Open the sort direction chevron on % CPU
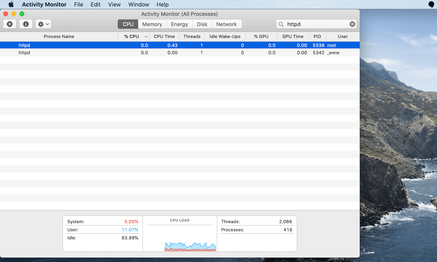This screenshot has height=262, width=437. [x=146, y=36]
